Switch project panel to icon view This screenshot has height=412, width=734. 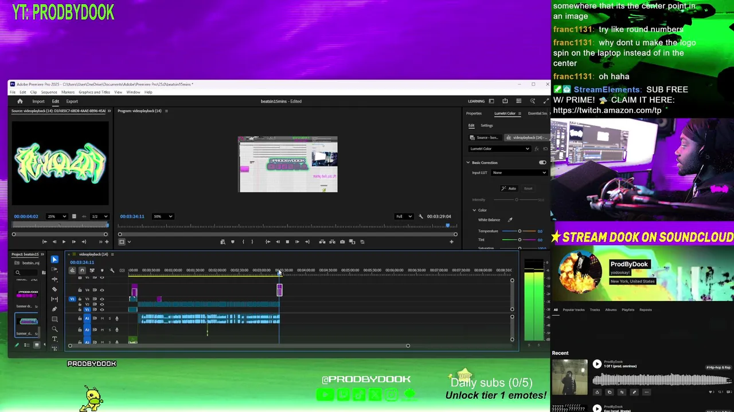click(37, 344)
